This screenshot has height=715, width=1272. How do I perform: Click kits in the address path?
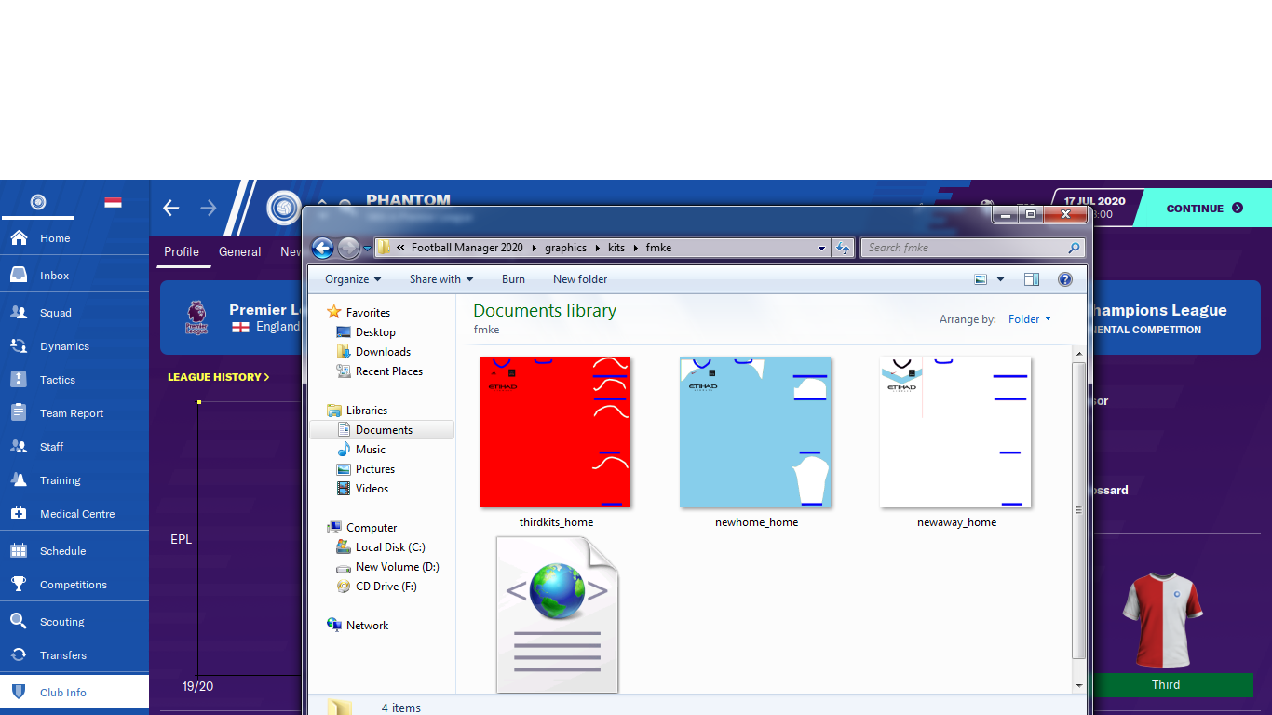pyautogui.click(x=616, y=248)
